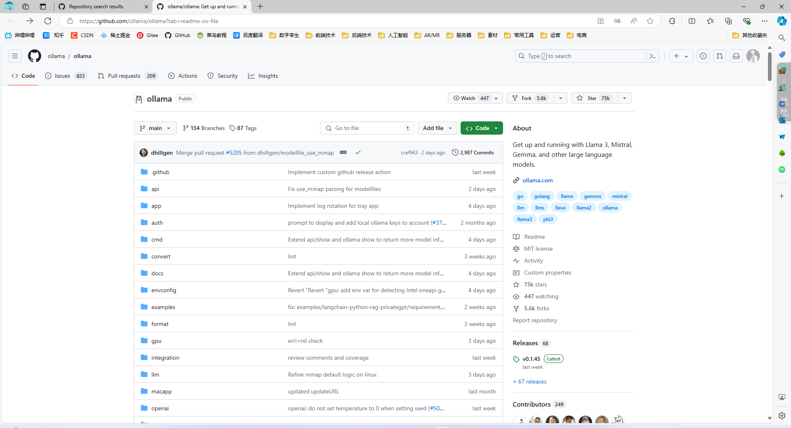
Task: Open the GitHub homepage via Octocat logo
Action: pyautogui.click(x=35, y=56)
